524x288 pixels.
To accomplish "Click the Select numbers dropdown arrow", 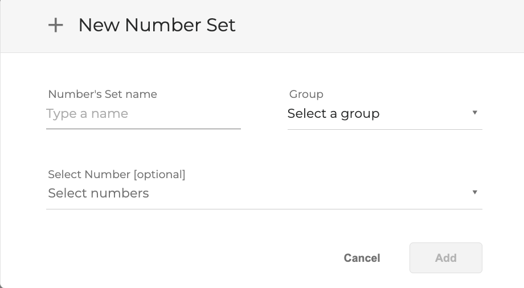I will pos(474,192).
